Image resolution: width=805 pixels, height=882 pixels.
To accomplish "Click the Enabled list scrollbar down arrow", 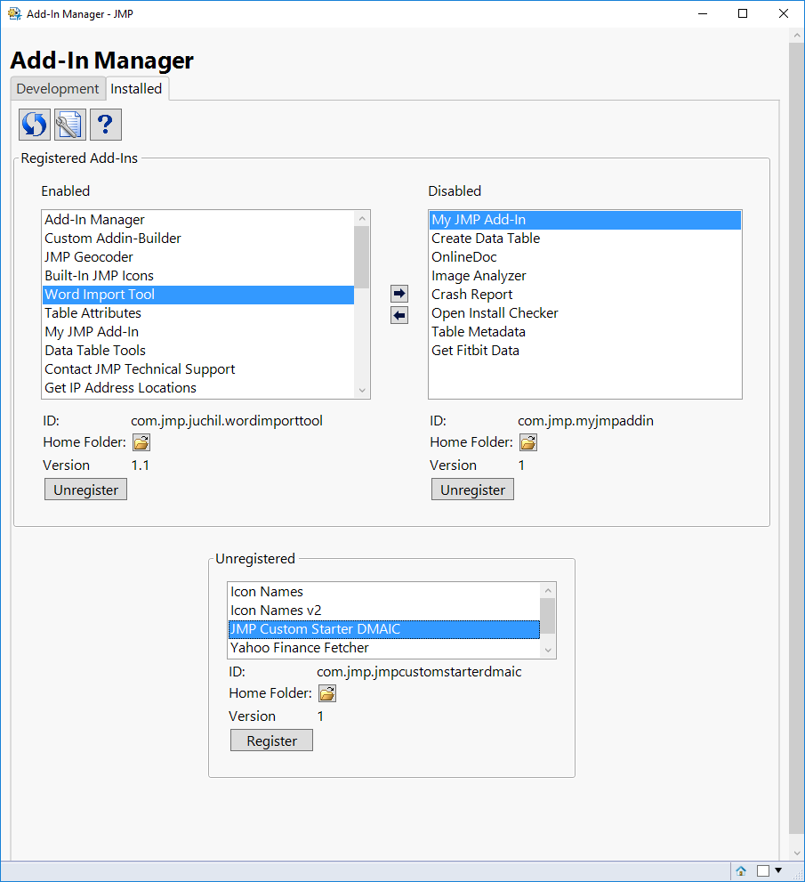I will tap(362, 391).
